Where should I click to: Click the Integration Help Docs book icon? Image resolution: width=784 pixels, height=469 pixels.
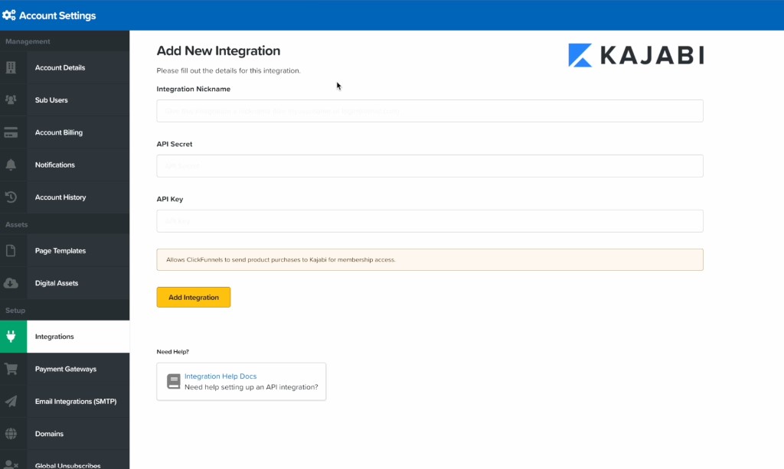tap(174, 382)
